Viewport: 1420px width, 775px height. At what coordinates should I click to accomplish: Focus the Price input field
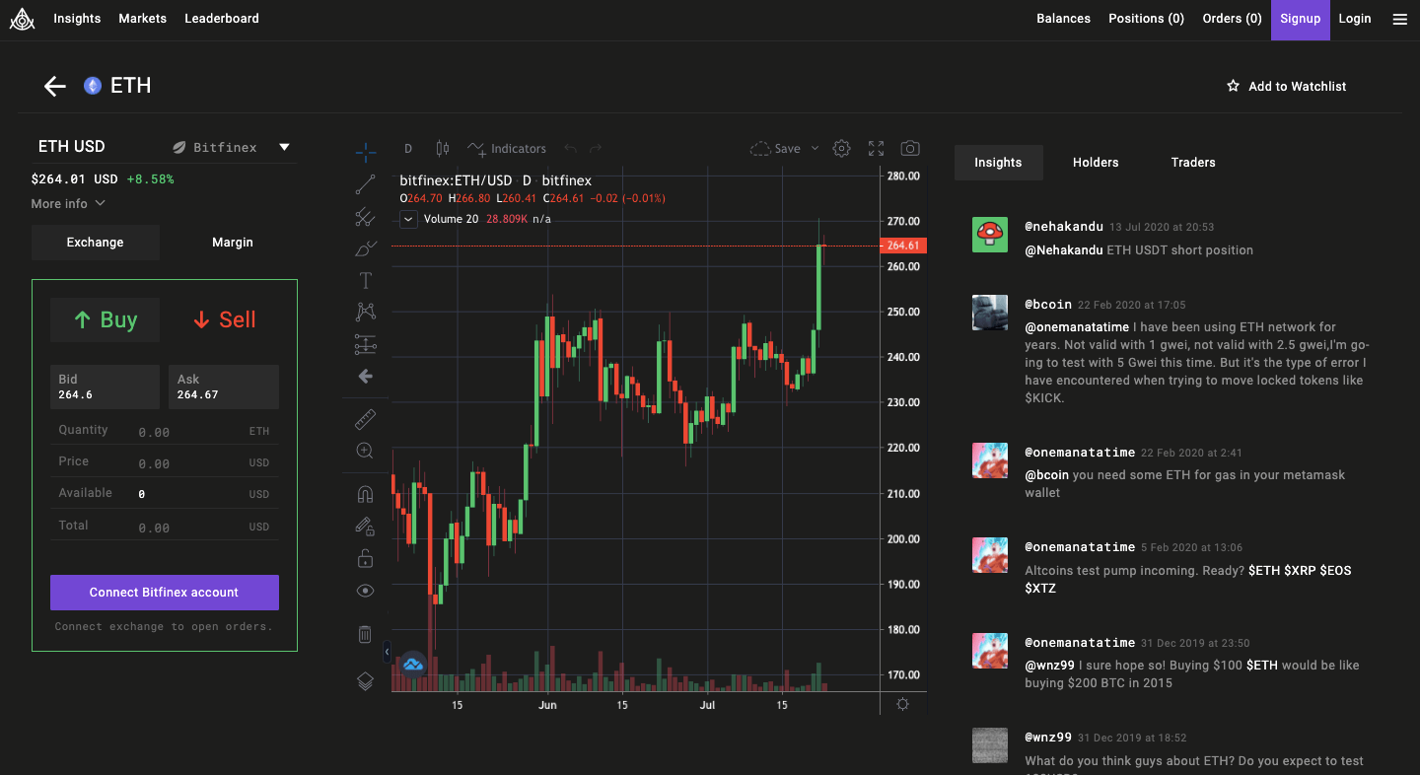pos(165,462)
